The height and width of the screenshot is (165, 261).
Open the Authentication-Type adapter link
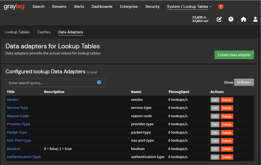(x=24, y=157)
